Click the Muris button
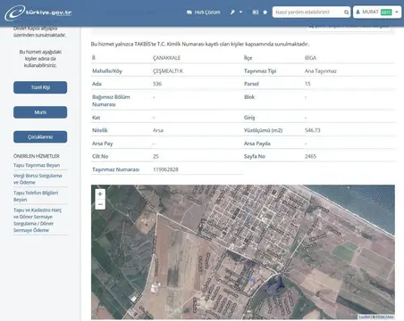The width and height of the screenshot is (404, 321). coord(40,112)
